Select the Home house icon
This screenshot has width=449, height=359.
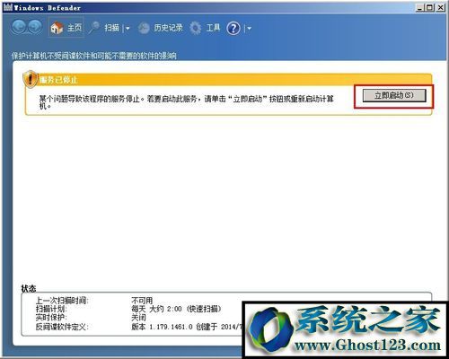[x=57, y=28]
